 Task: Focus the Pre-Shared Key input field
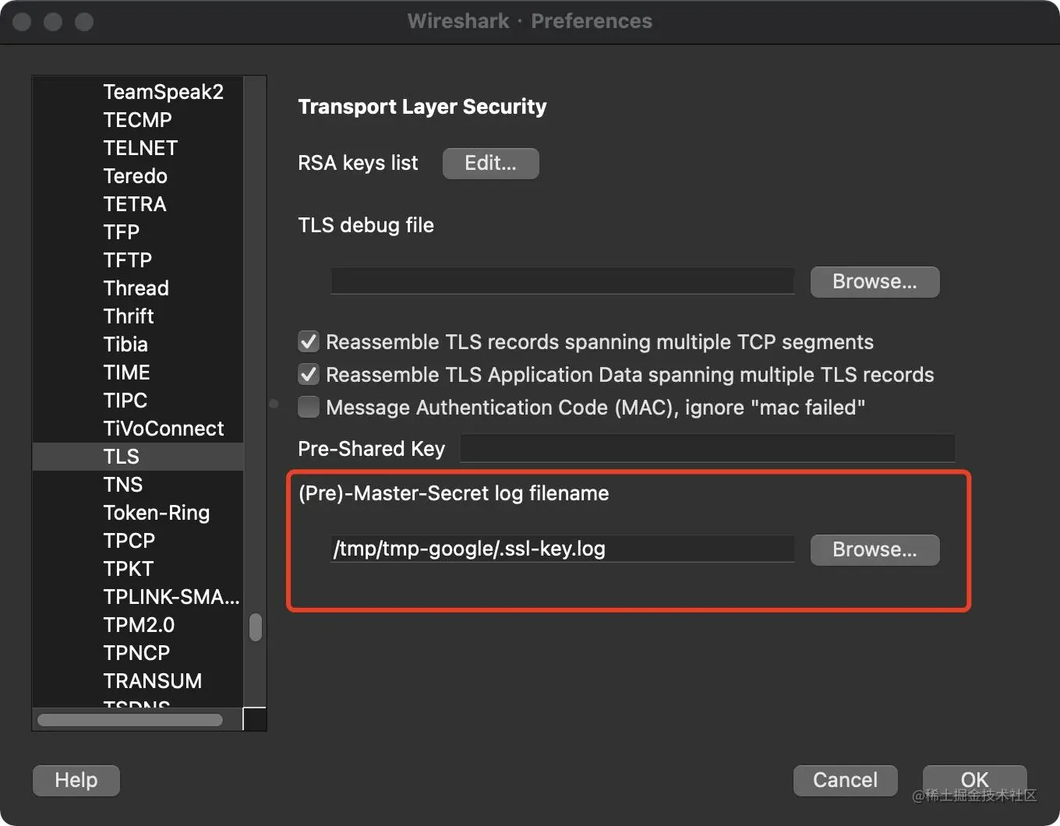coord(707,448)
